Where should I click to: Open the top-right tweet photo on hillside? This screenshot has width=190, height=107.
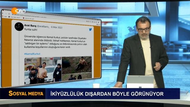click(x=77, y=65)
